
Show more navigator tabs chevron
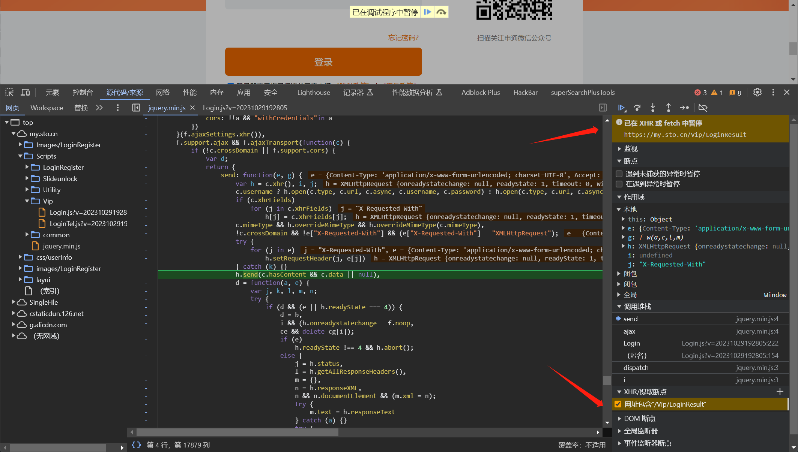tap(99, 108)
